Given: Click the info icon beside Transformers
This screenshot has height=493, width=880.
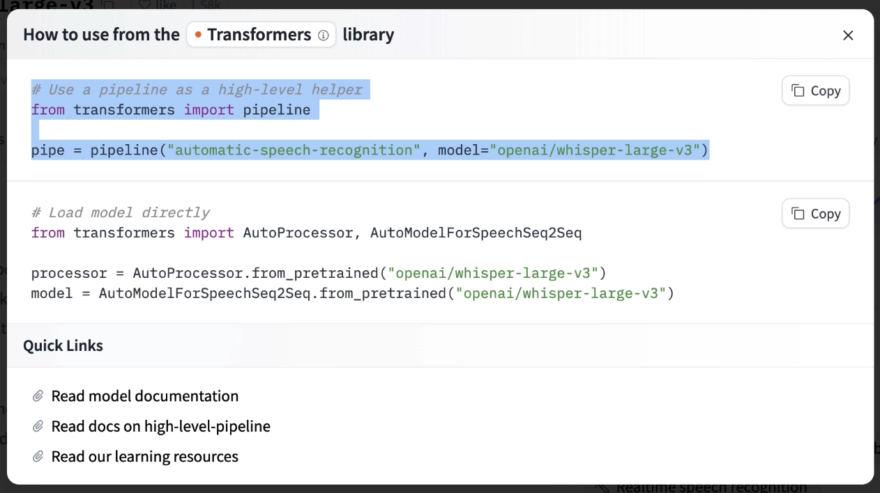Looking at the screenshot, I should point(323,35).
